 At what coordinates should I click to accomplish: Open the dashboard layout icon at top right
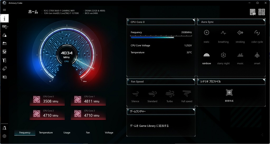click(262, 12)
